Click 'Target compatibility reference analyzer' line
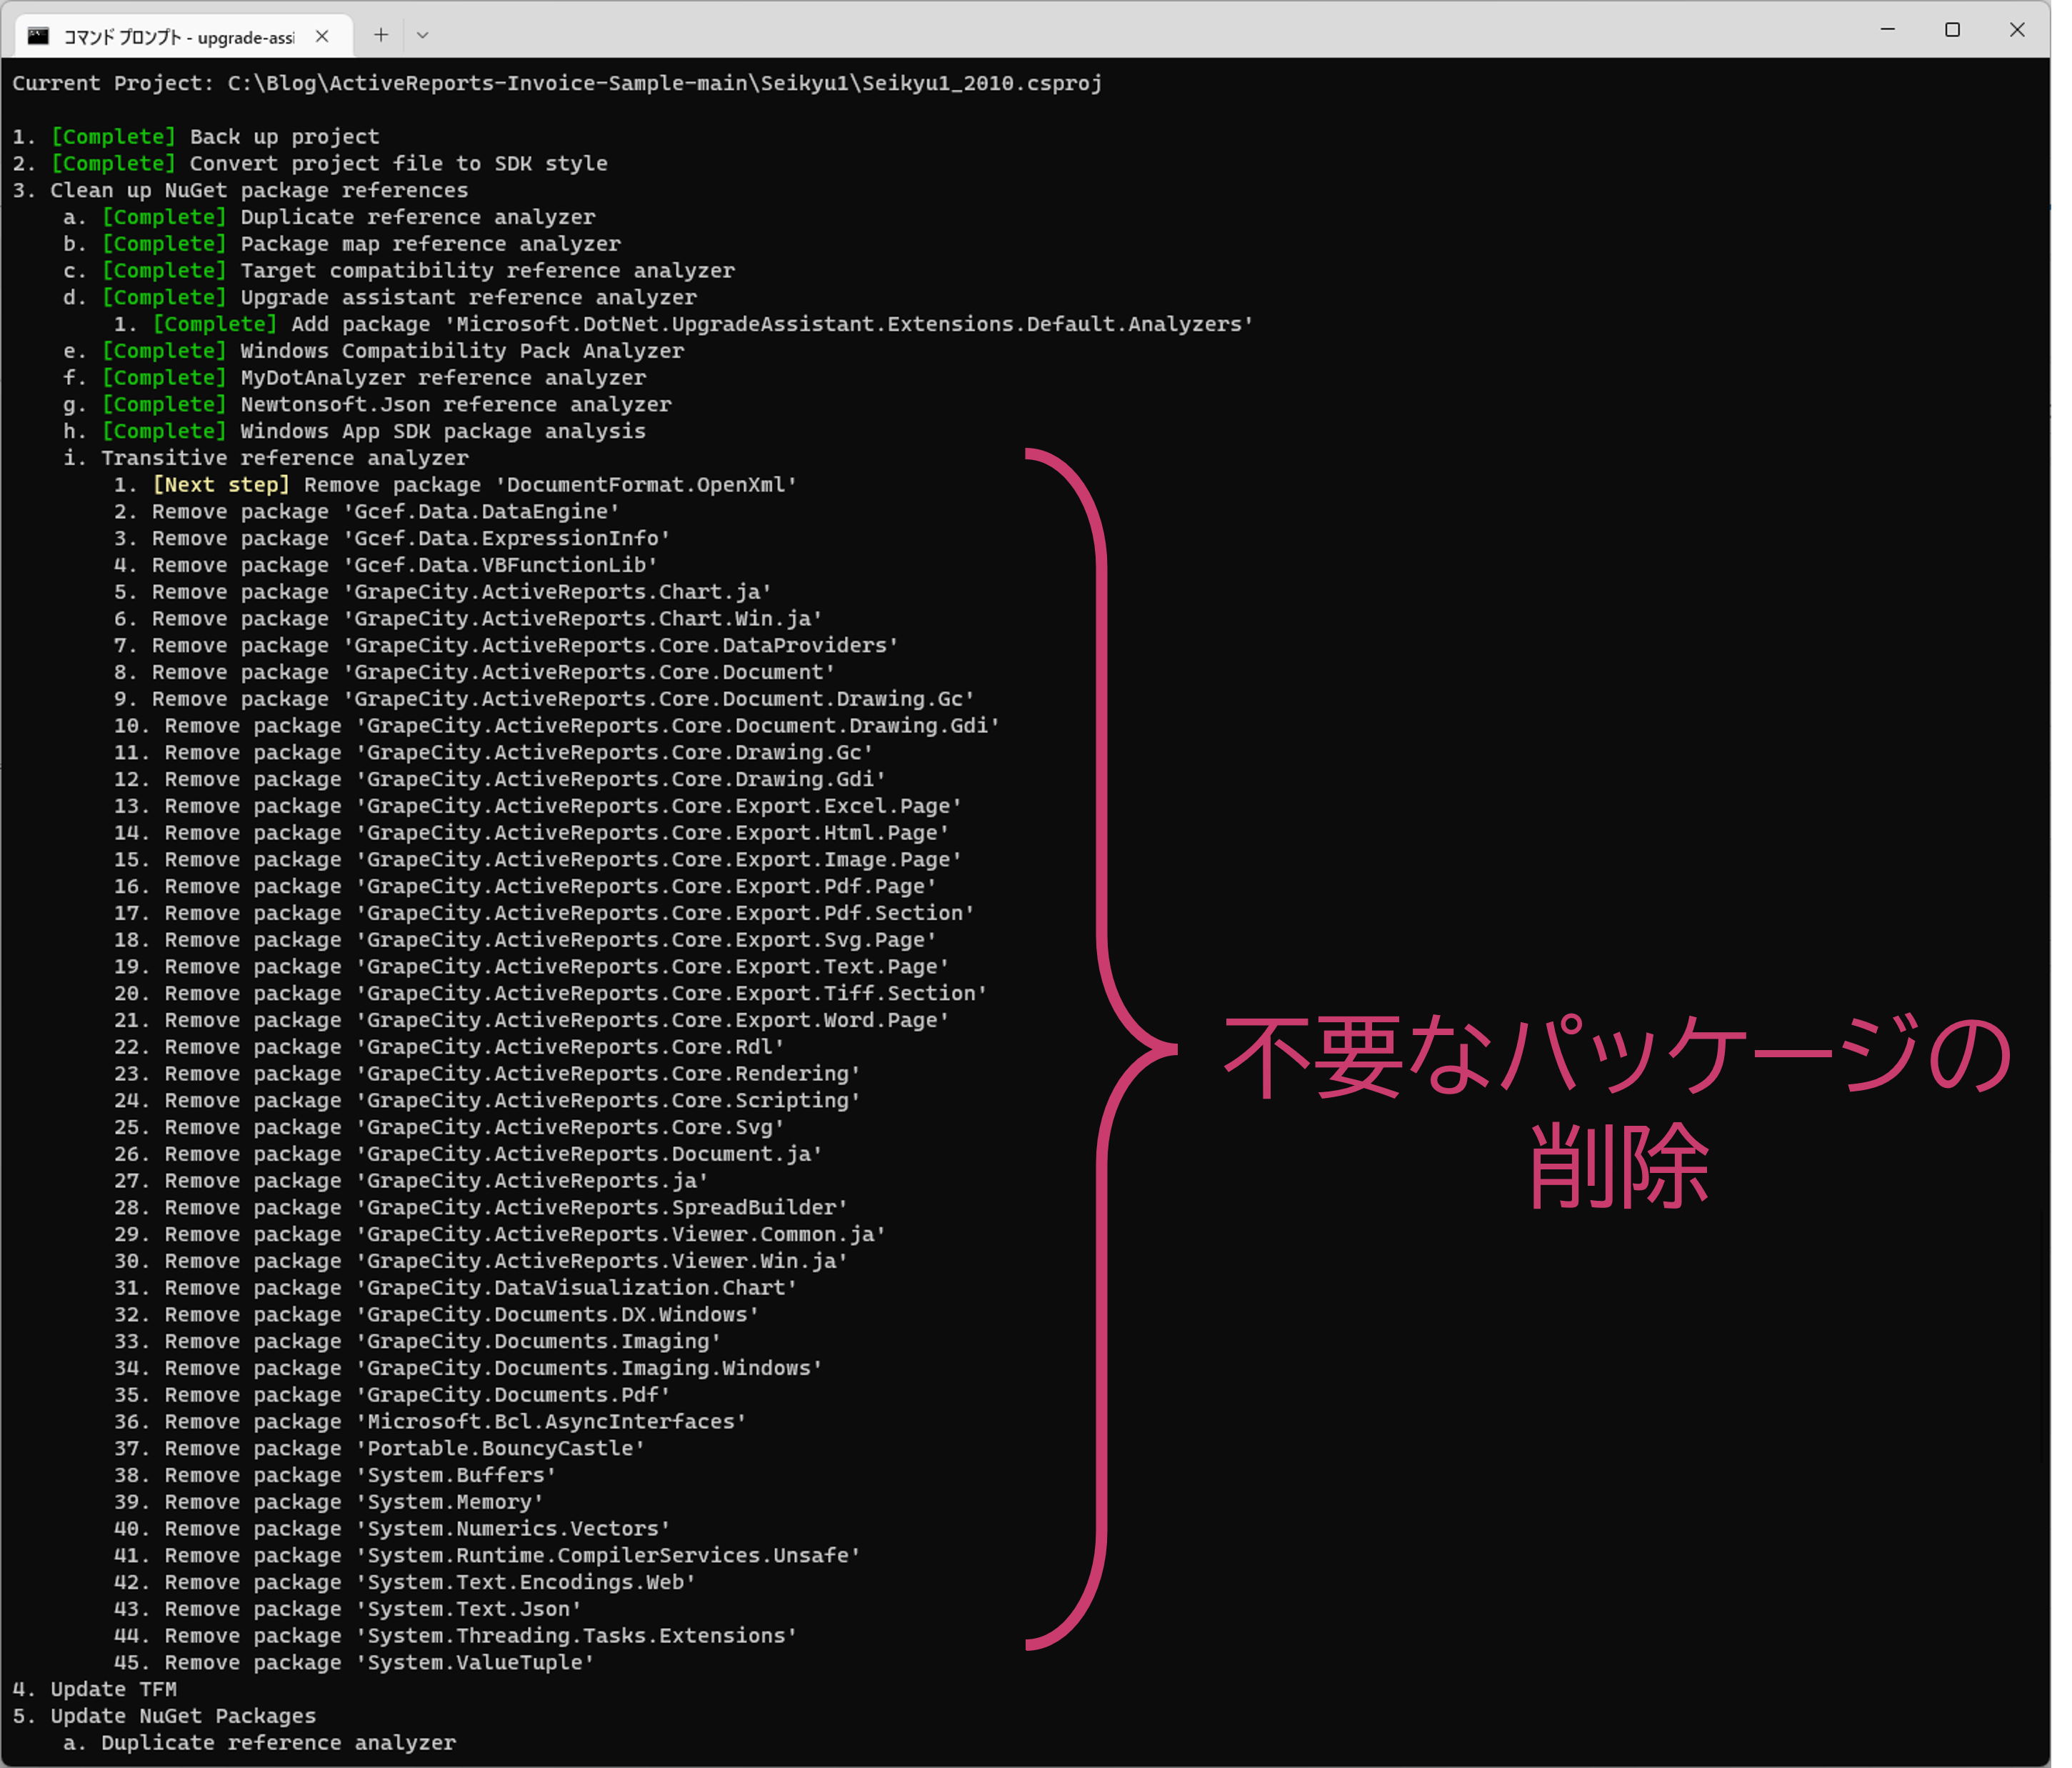Screen dimensions: 2072x1768 click(399, 271)
